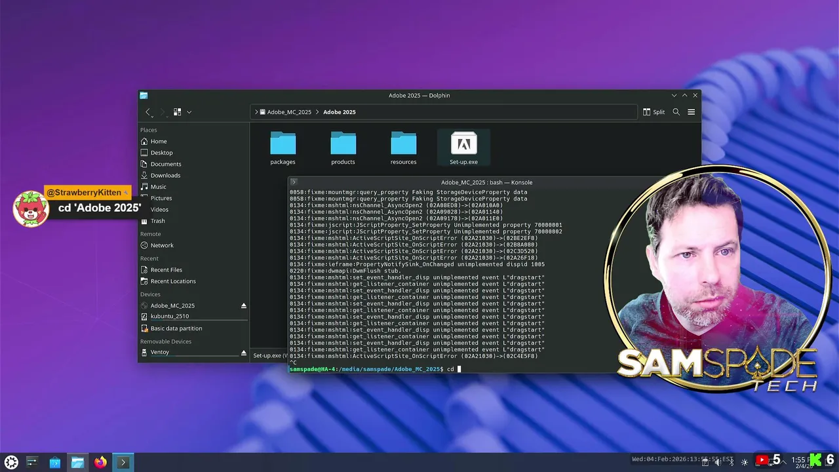
Task: Click the taskbar clock
Action: tap(802, 462)
